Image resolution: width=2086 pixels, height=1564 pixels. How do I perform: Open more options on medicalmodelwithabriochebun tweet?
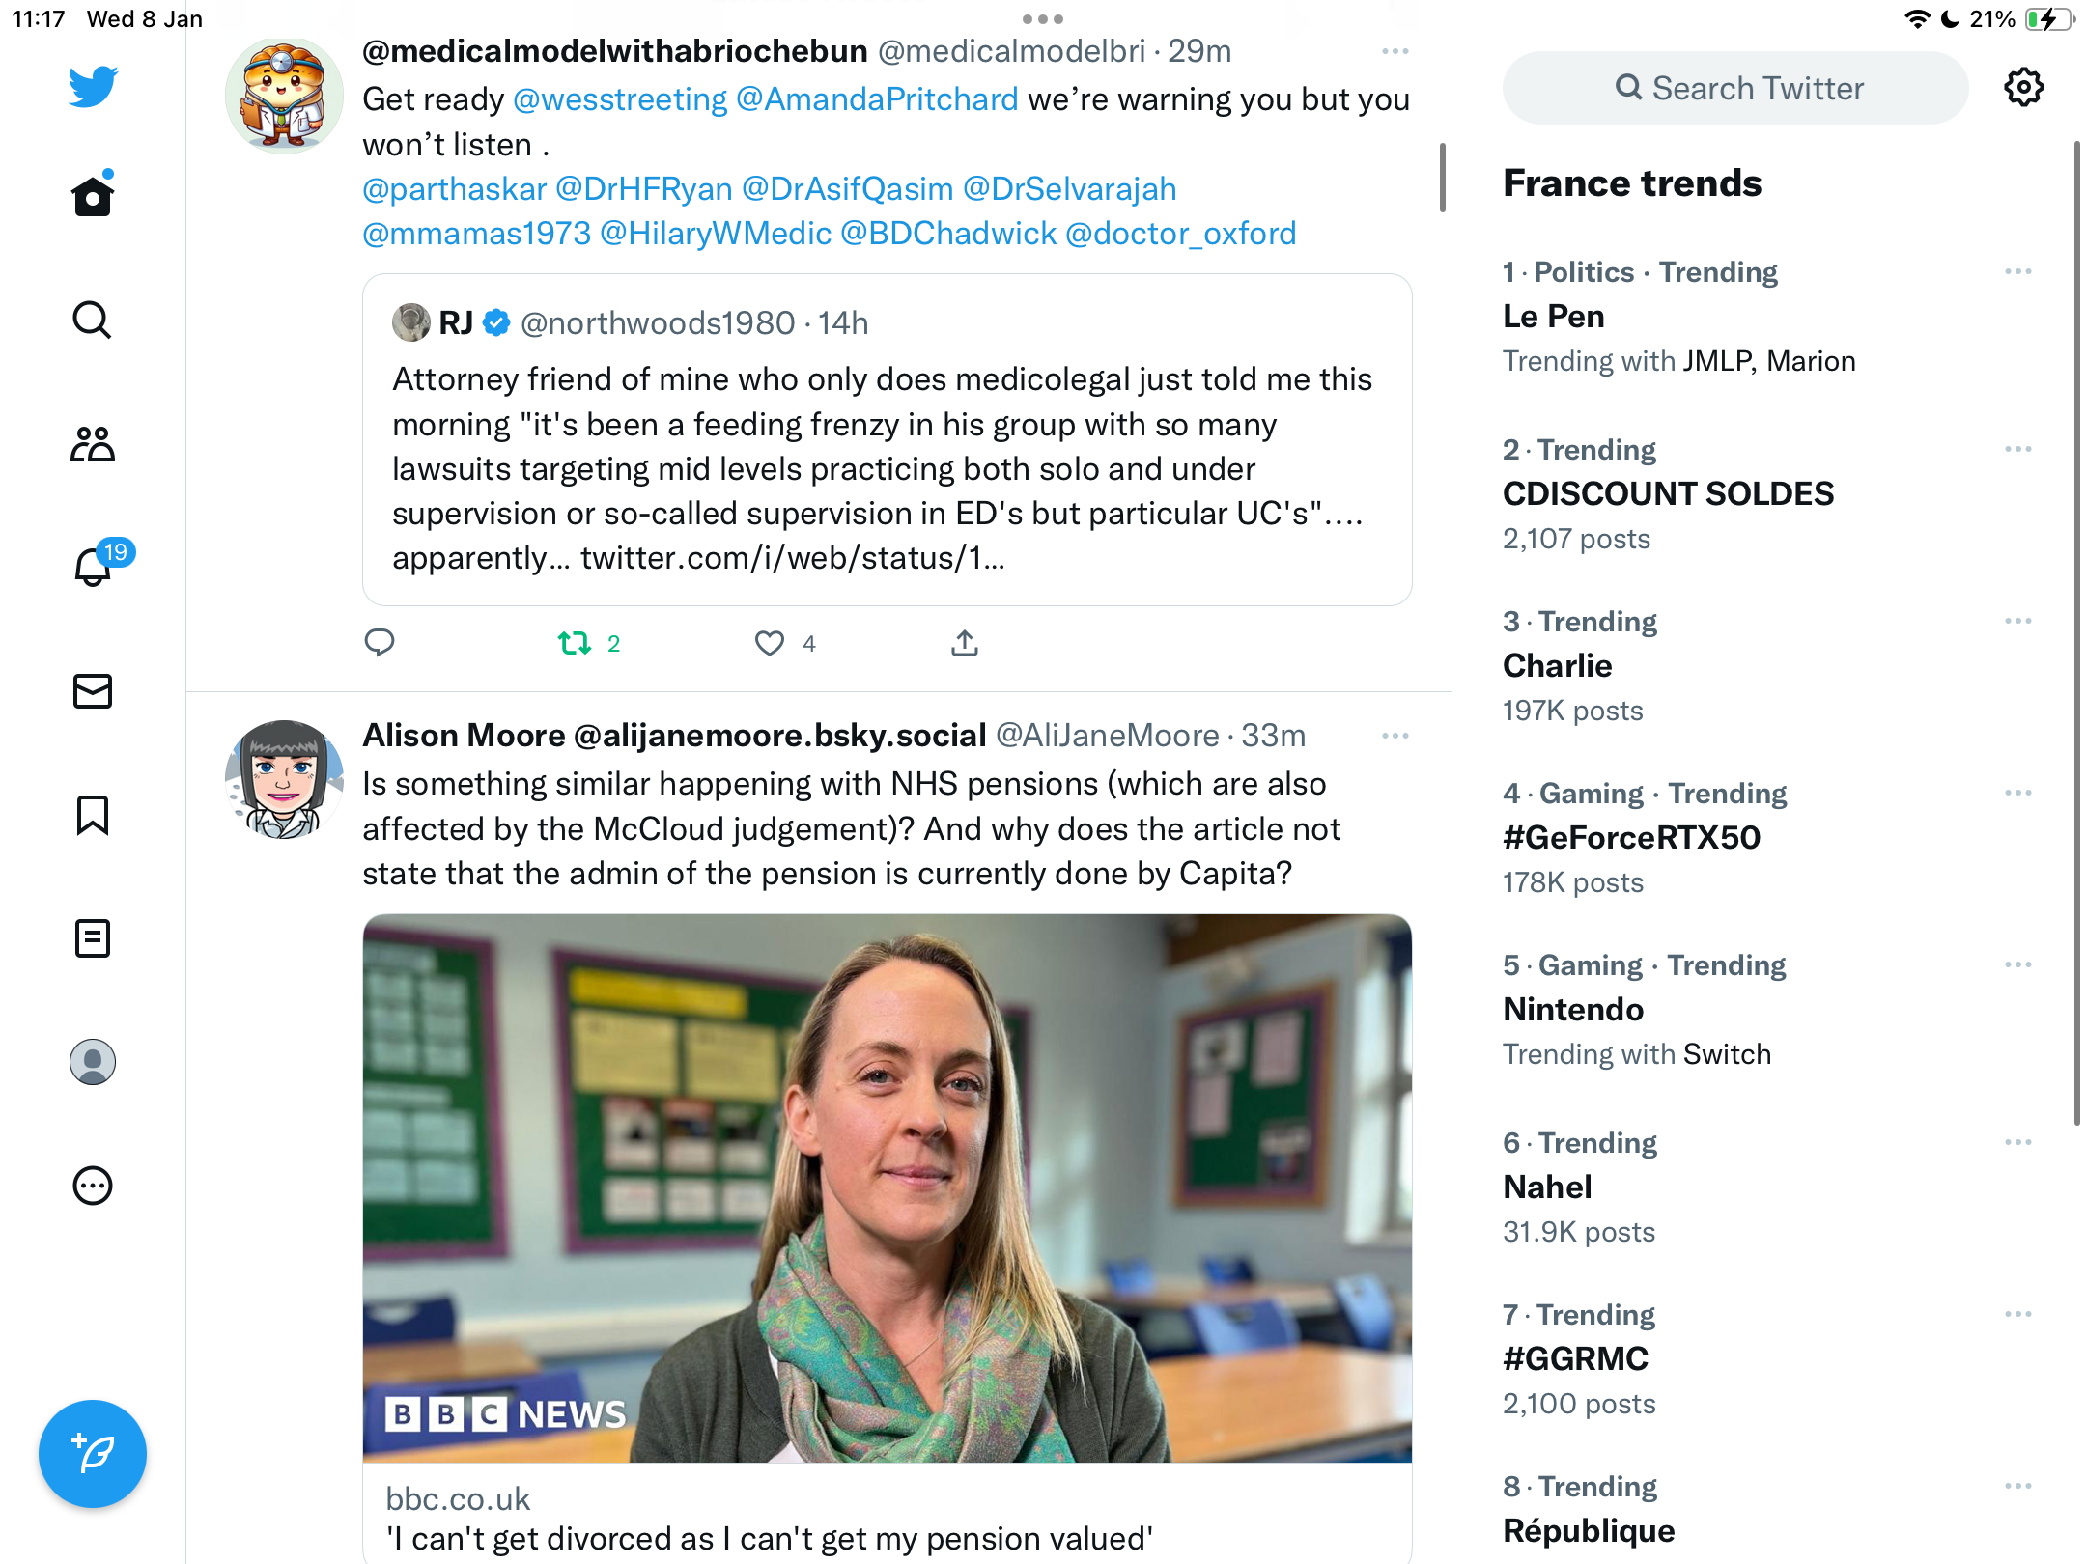[x=1395, y=51]
